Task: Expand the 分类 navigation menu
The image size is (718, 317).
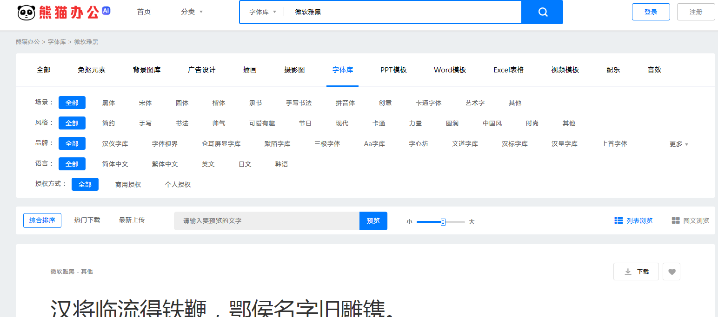Action: point(192,12)
